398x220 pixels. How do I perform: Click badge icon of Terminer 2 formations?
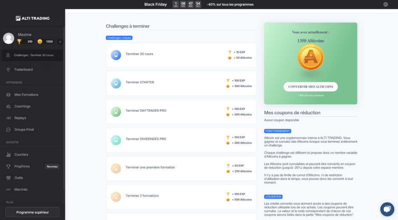[116, 197]
